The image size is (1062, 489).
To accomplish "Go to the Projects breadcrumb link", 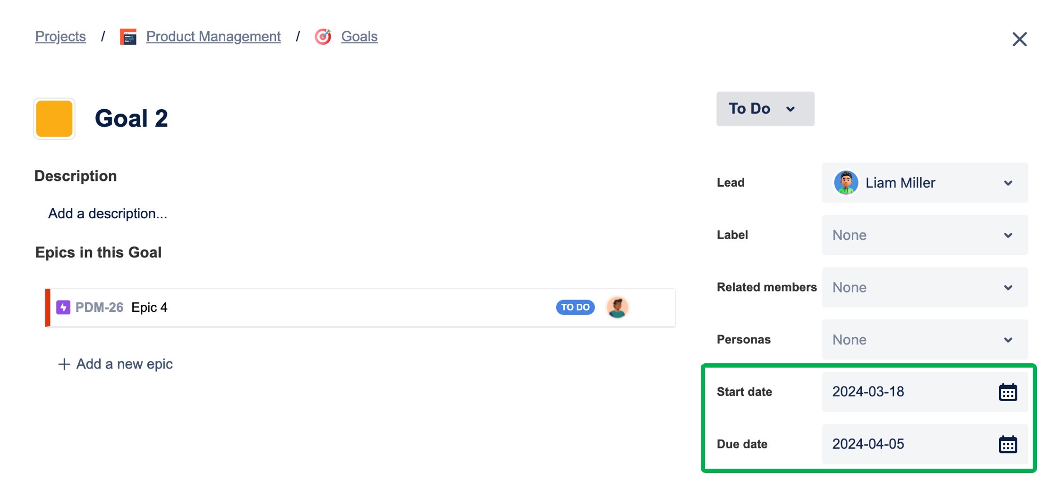I will [x=60, y=37].
